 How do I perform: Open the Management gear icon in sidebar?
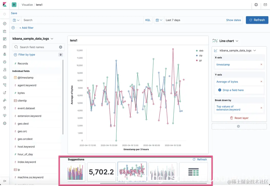pos(5,123)
